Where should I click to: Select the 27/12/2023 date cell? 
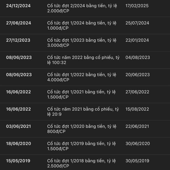(19, 40)
